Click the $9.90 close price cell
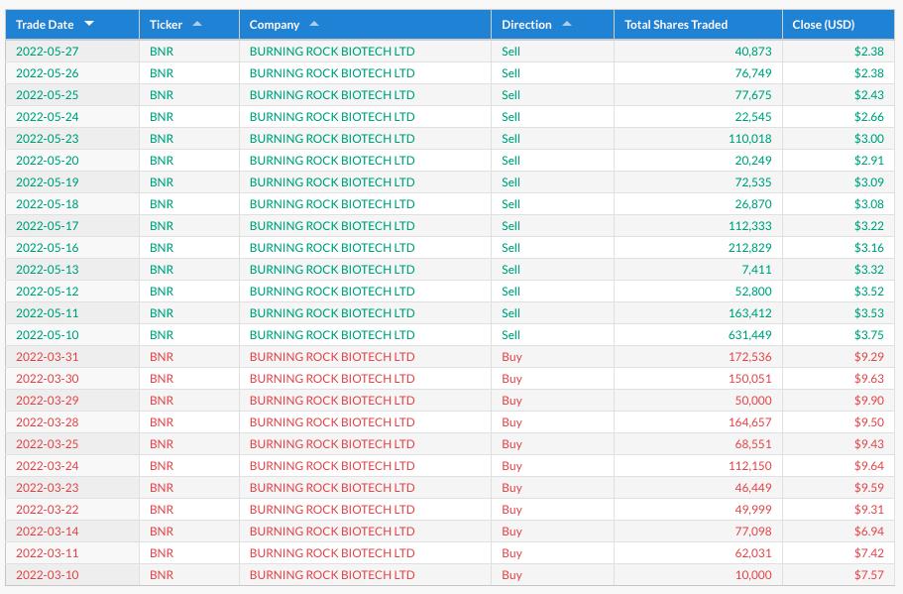 click(868, 401)
